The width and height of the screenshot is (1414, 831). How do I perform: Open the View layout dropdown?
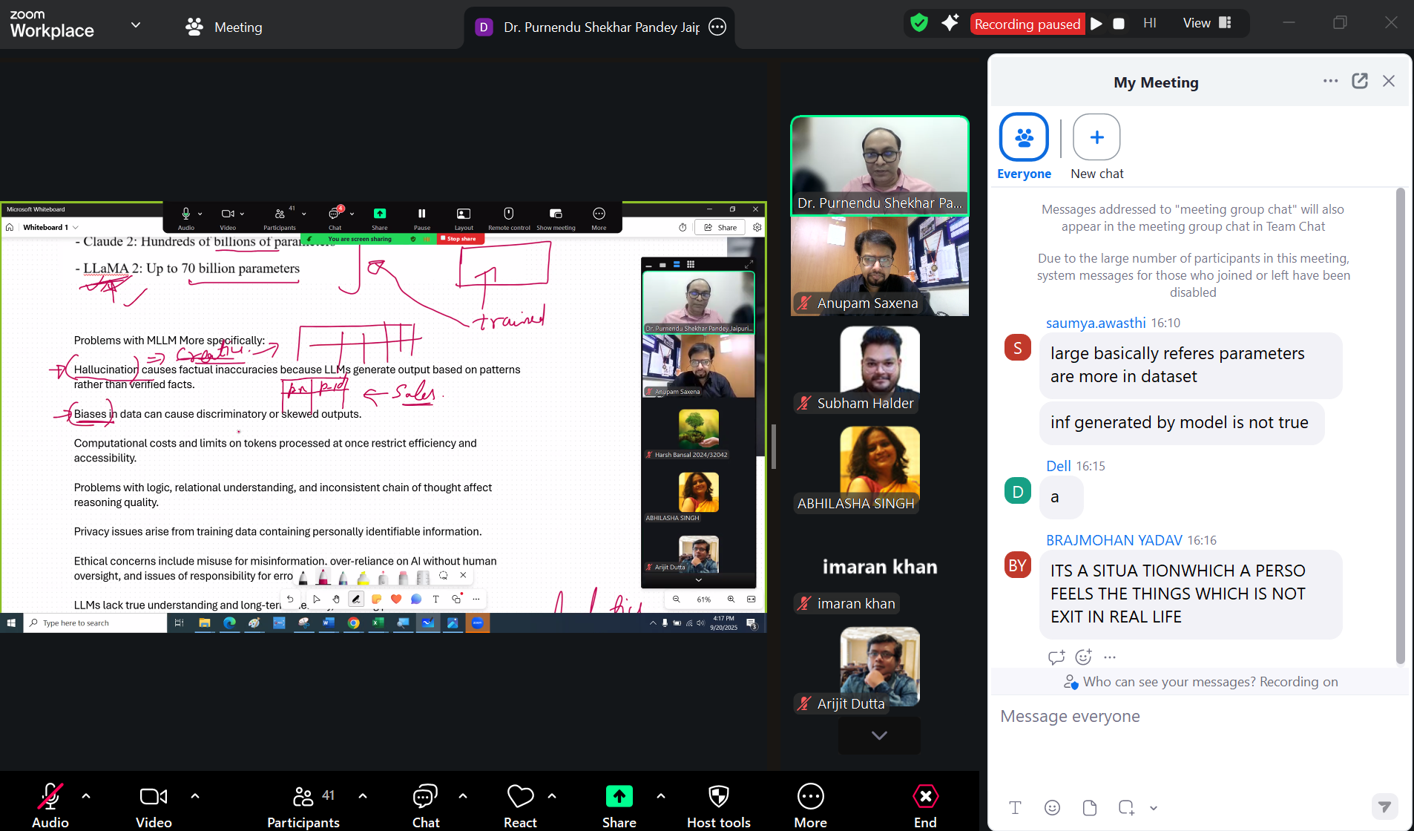click(x=1206, y=23)
